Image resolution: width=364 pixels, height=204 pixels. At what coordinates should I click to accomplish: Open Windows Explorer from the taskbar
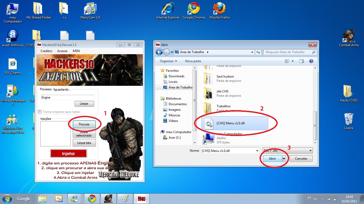[x=42, y=199]
